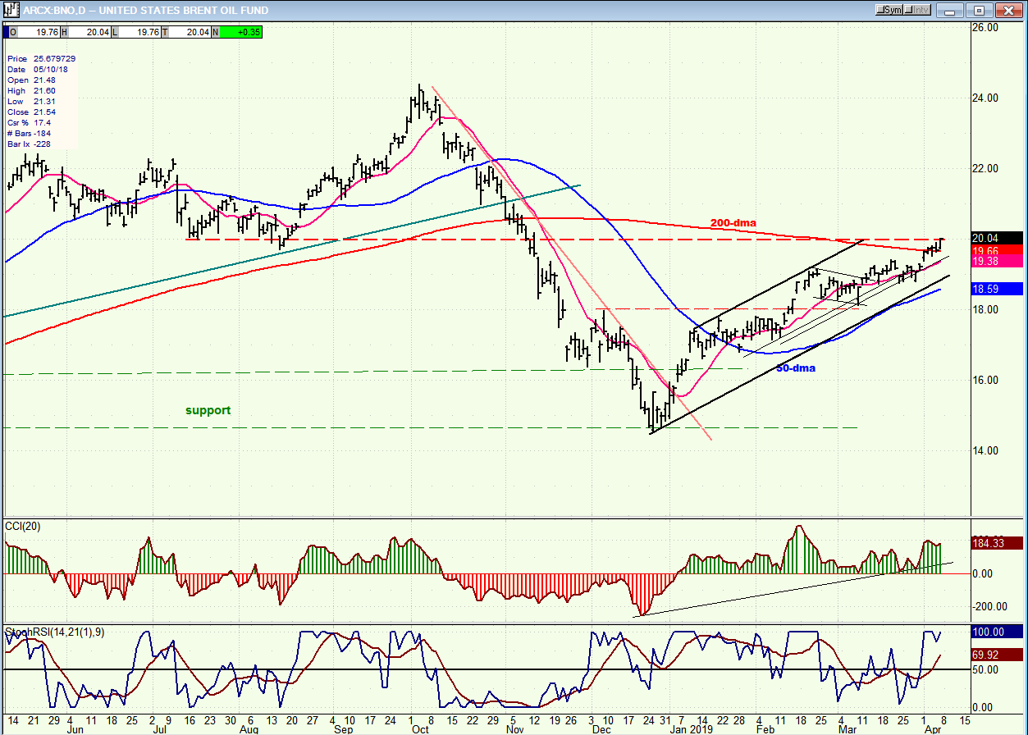Screen dimensions: 1028x735
Task: Click the Last trade field 20.04
Action: (190, 33)
